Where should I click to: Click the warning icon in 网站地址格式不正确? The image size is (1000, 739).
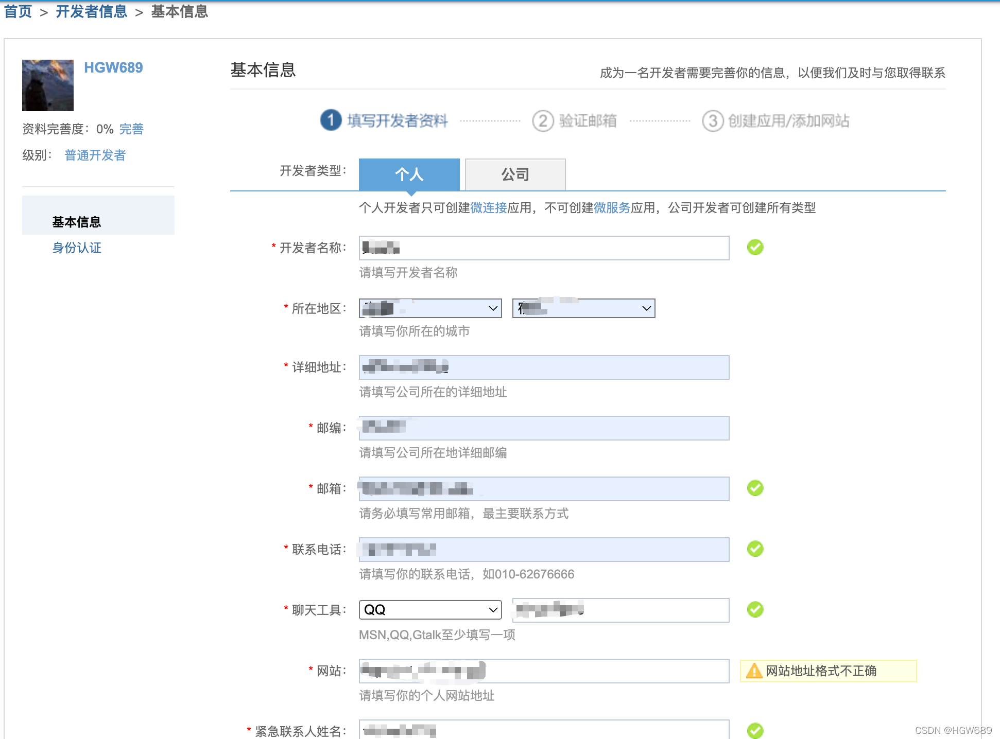point(754,671)
